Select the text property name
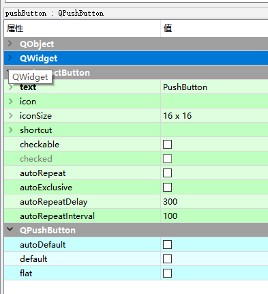The image size is (268, 294). pos(28,87)
